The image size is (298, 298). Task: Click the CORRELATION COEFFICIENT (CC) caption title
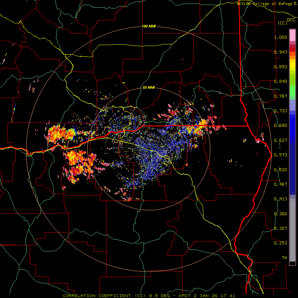[x=104, y=296]
